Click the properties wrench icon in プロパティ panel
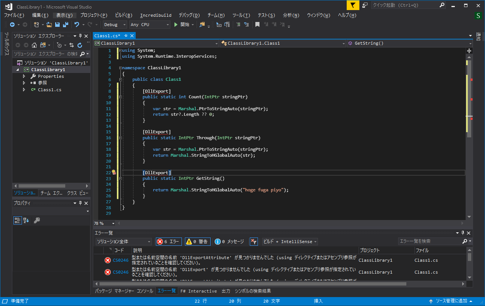 pyautogui.click(x=36, y=220)
